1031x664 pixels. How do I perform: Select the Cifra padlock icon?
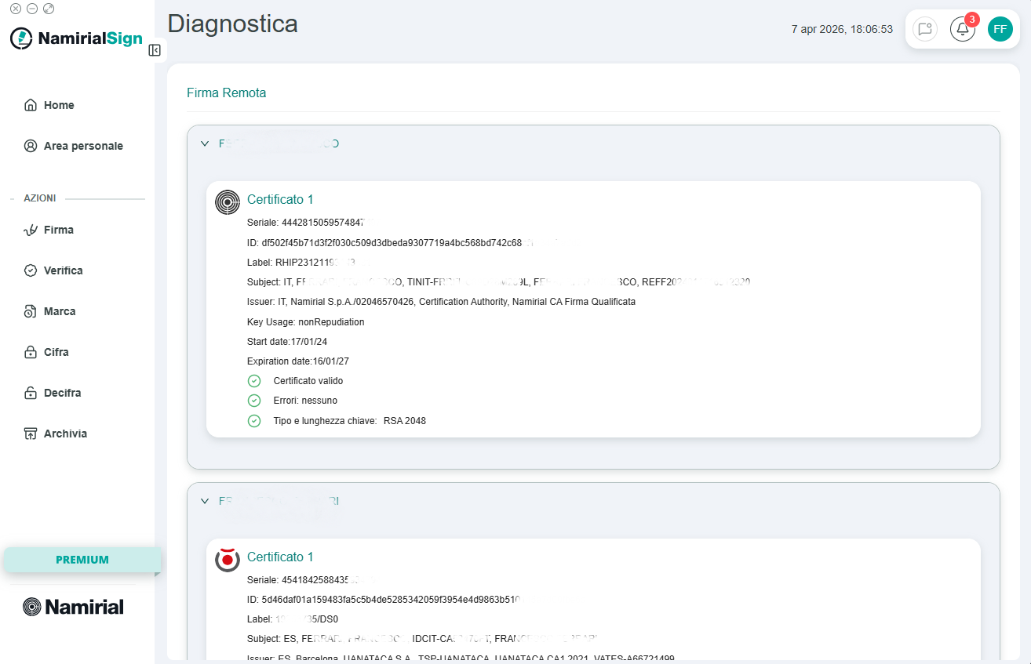31,352
